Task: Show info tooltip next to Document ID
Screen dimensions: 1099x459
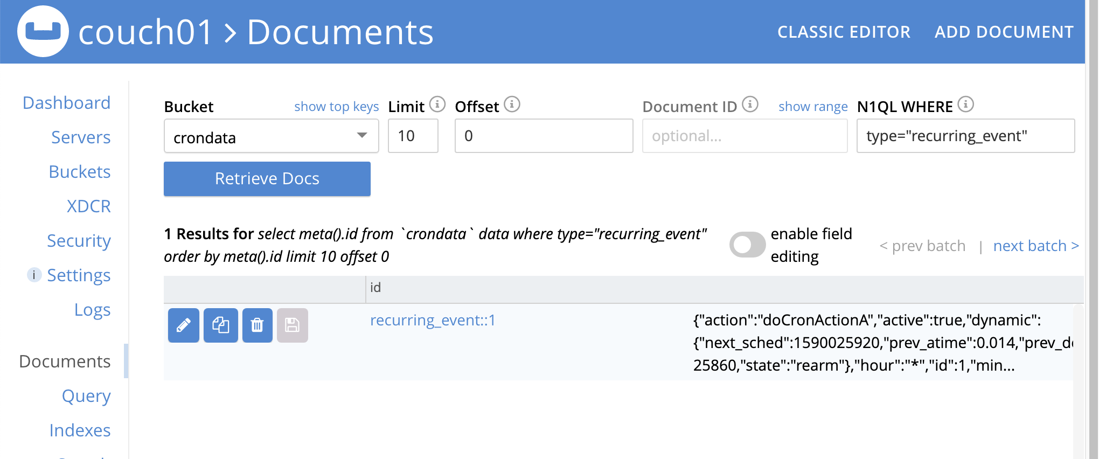Action: 750,104
